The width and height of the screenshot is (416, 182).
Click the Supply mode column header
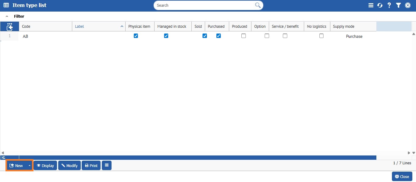[353, 27]
